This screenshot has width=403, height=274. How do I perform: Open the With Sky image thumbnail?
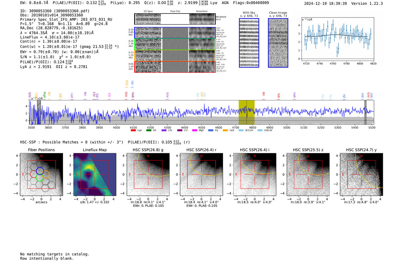pyautogui.click(x=249, y=43)
